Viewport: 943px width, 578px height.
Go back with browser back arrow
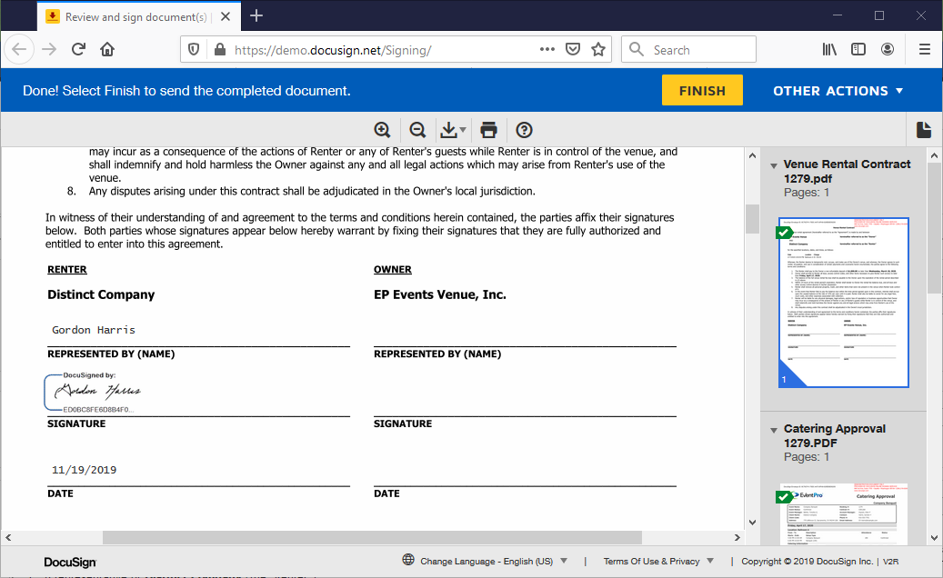(19, 49)
